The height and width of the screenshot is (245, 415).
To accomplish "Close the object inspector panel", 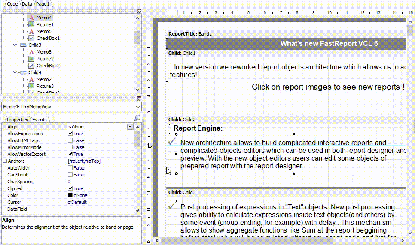I will (x=139, y=99).
